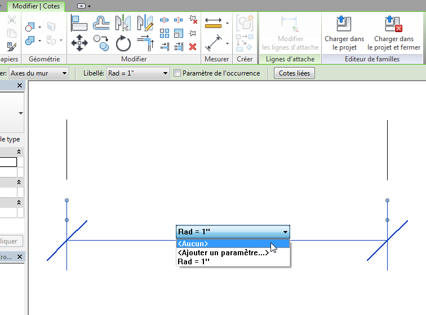The height and width of the screenshot is (315, 426).
Task: Click lower-left witness line grip
Action: tap(67, 220)
